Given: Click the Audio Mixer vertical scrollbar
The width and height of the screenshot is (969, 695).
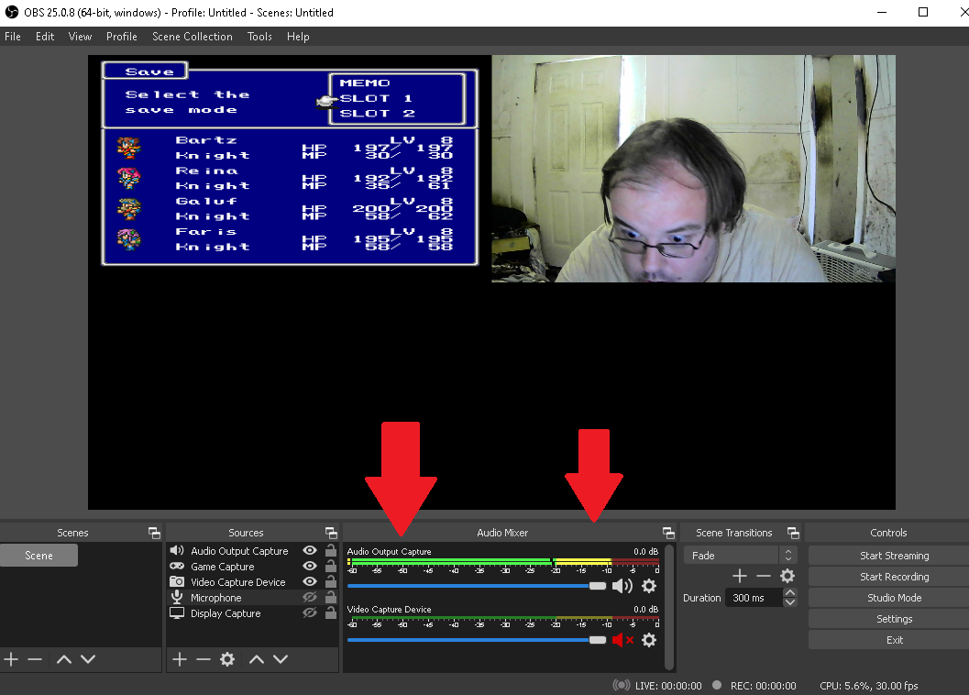Looking at the screenshot, I should click(668, 607).
